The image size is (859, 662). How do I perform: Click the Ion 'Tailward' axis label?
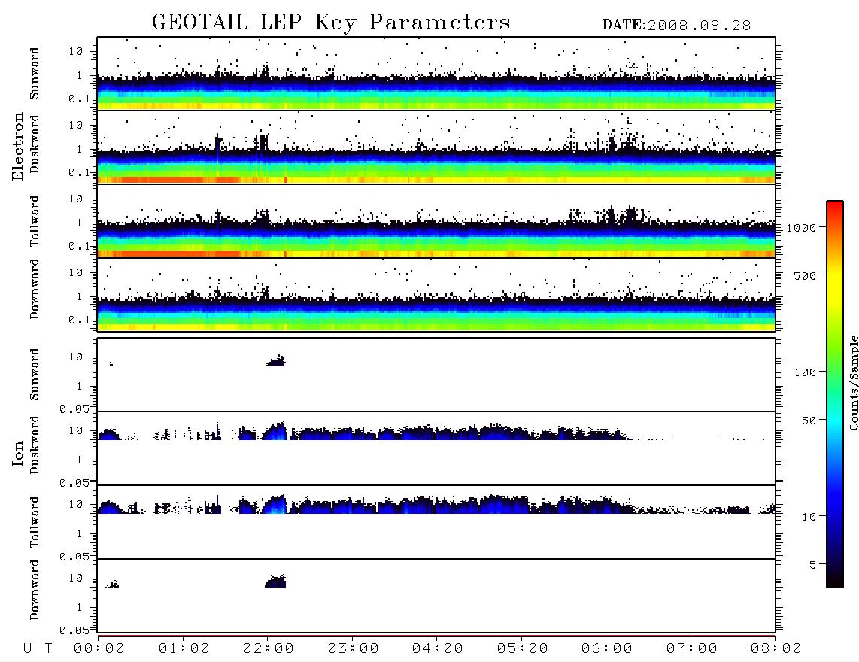tap(35, 522)
